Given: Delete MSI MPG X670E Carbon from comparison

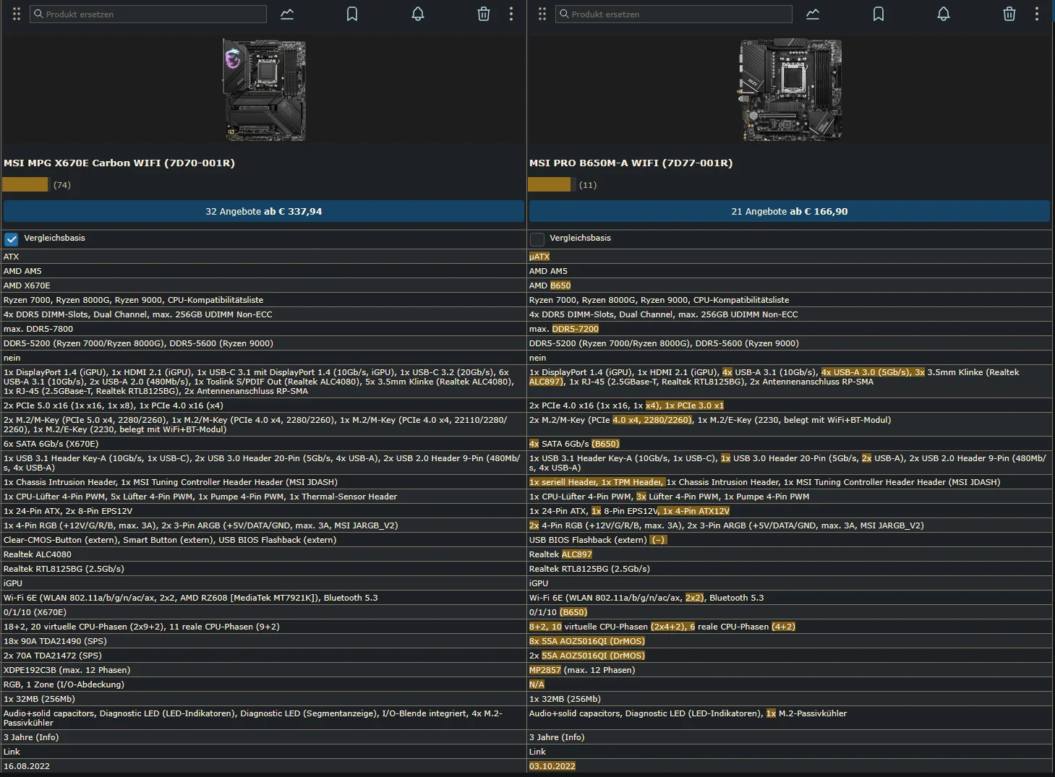Looking at the screenshot, I should click(x=484, y=14).
